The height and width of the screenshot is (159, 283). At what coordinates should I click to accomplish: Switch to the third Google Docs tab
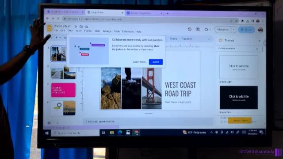click(145, 13)
